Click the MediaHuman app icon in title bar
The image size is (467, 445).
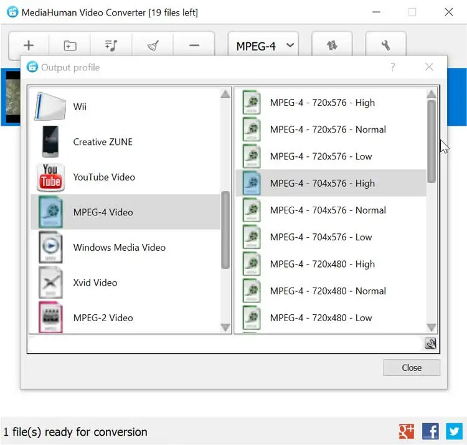[12, 12]
